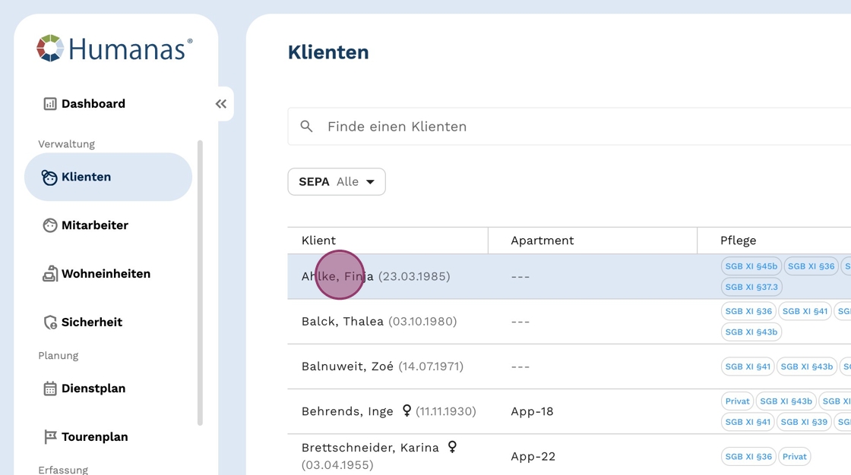Collapse the sidebar with double chevron
The height and width of the screenshot is (475, 851).
pos(221,104)
